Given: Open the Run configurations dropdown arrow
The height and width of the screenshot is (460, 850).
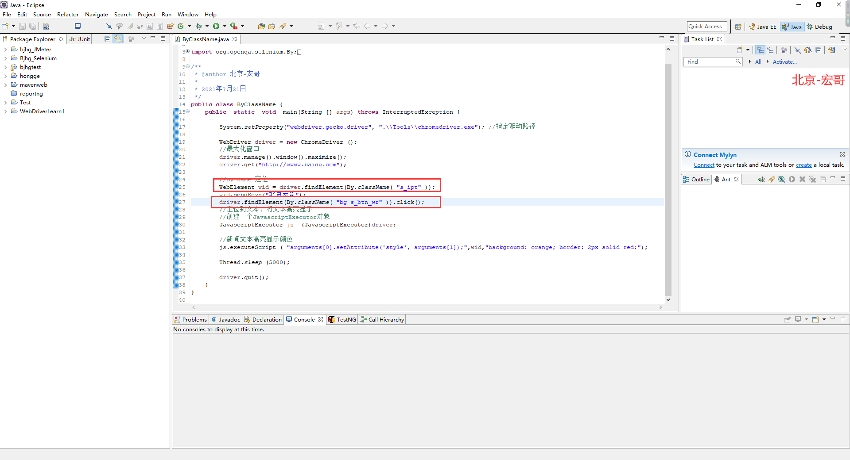Looking at the screenshot, I should click(x=225, y=26).
